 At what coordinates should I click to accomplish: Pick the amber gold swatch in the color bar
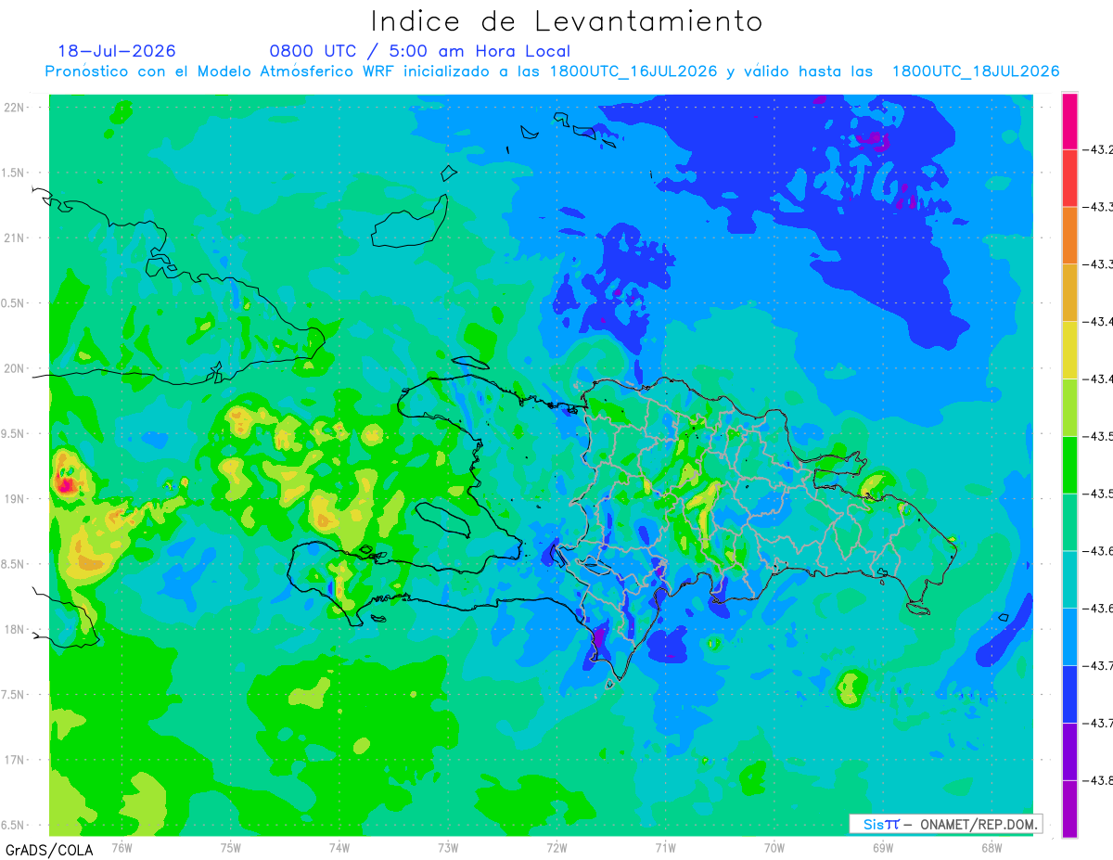click(1069, 293)
